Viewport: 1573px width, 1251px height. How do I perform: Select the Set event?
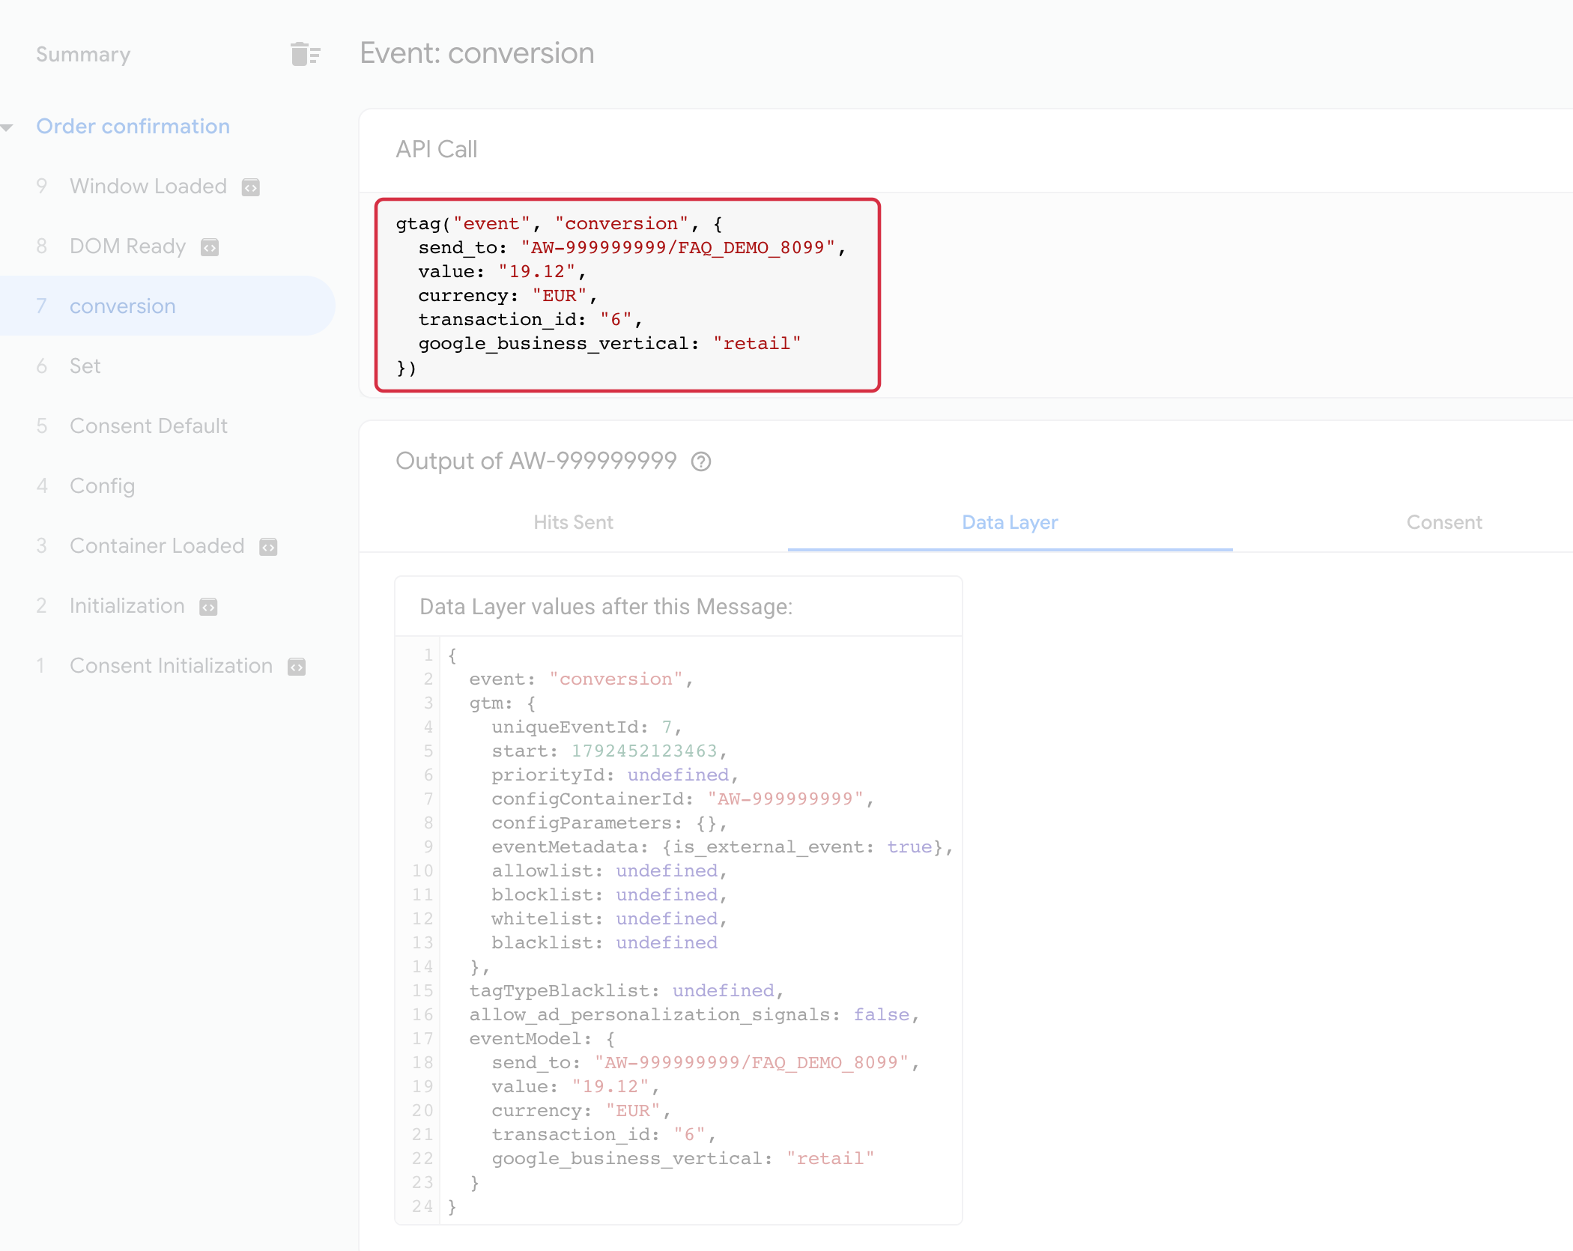click(85, 366)
